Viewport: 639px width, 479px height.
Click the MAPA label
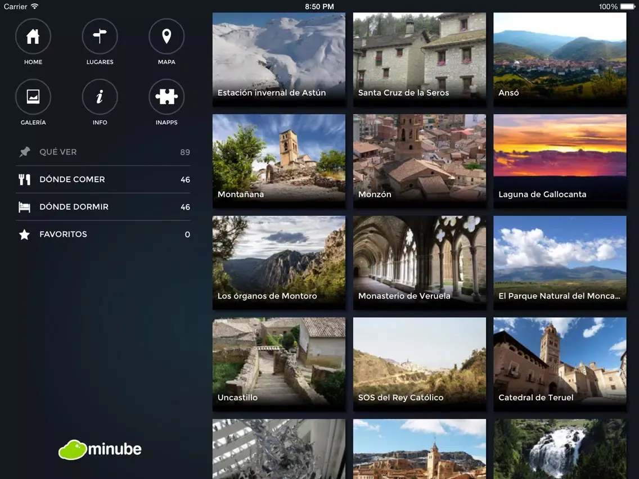[166, 62]
